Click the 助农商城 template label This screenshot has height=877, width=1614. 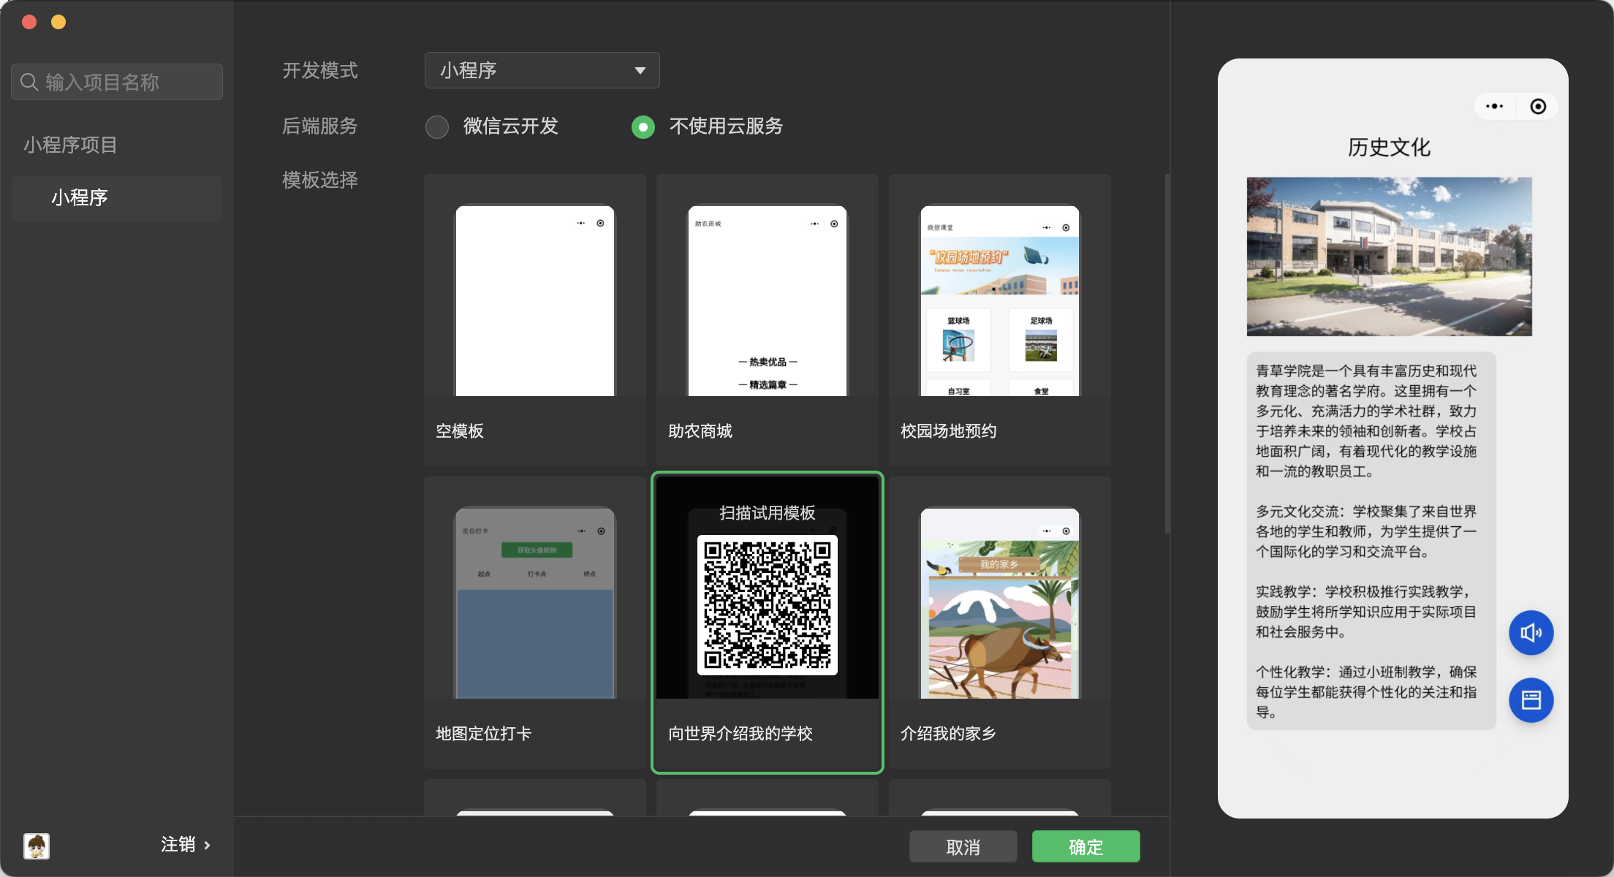point(700,431)
